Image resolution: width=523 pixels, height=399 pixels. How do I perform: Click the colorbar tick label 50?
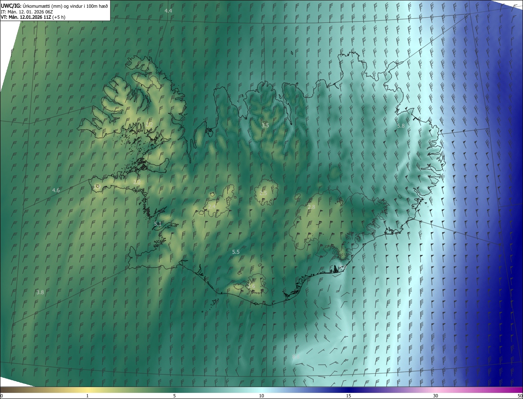(520, 396)
